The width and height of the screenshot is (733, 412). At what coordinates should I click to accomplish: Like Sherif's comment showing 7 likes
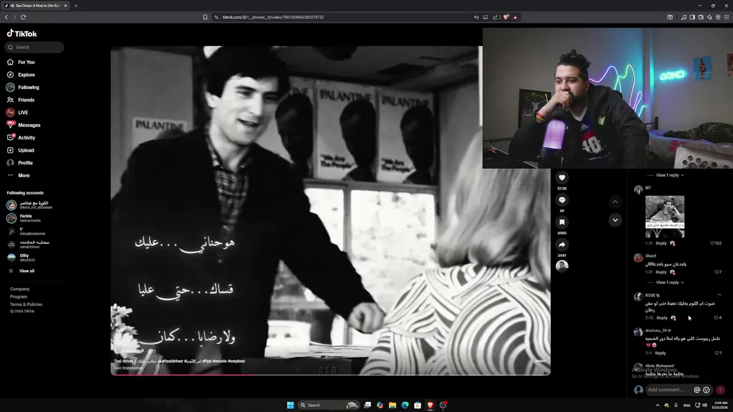(x=718, y=272)
